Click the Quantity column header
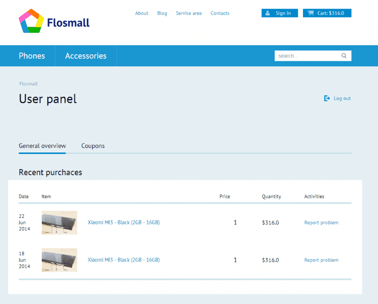The image size is (378, 304). [272, 197]
